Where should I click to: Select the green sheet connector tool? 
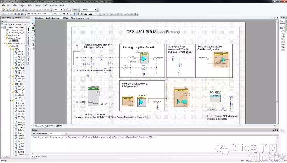click(x=33, y=28)
